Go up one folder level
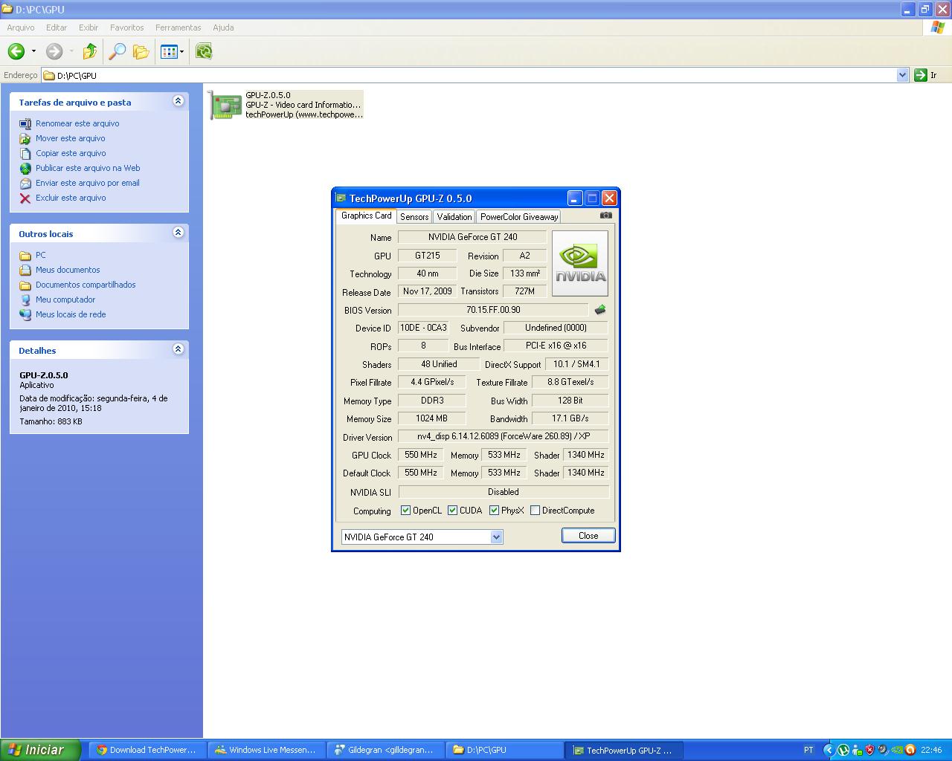Image resolution: width=952 pixels, height=761 pixels. point(89,51)
